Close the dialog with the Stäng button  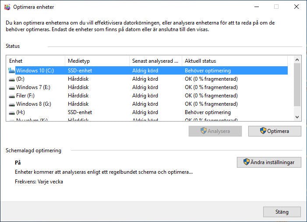click(282, 212)
